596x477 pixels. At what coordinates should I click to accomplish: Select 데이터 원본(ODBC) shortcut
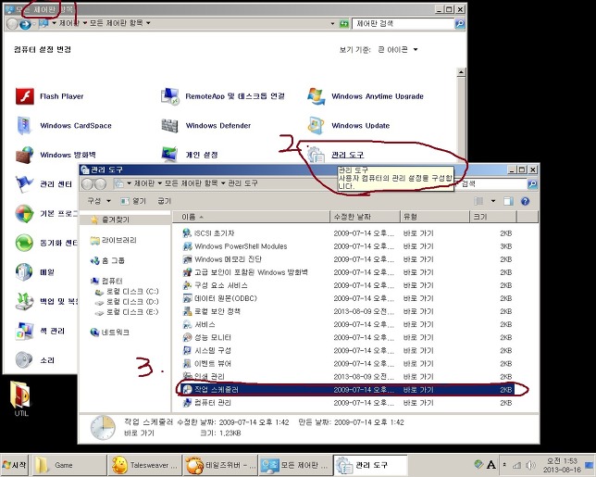point(220,298)
